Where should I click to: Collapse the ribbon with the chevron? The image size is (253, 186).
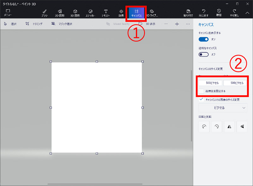point(247,13)
